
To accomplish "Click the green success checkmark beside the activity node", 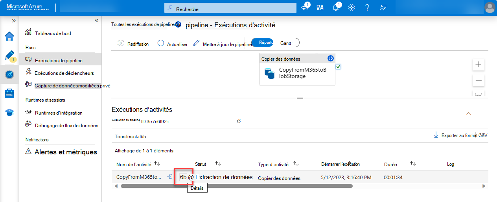I will pos(338,67).
